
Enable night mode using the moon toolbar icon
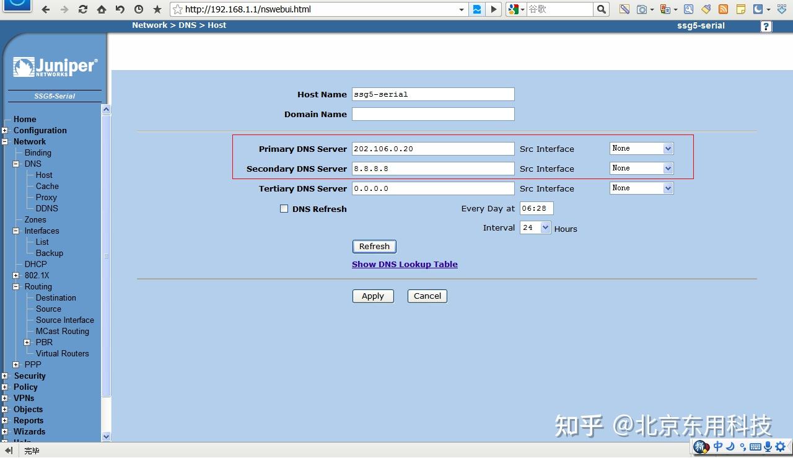coord(758,9)
